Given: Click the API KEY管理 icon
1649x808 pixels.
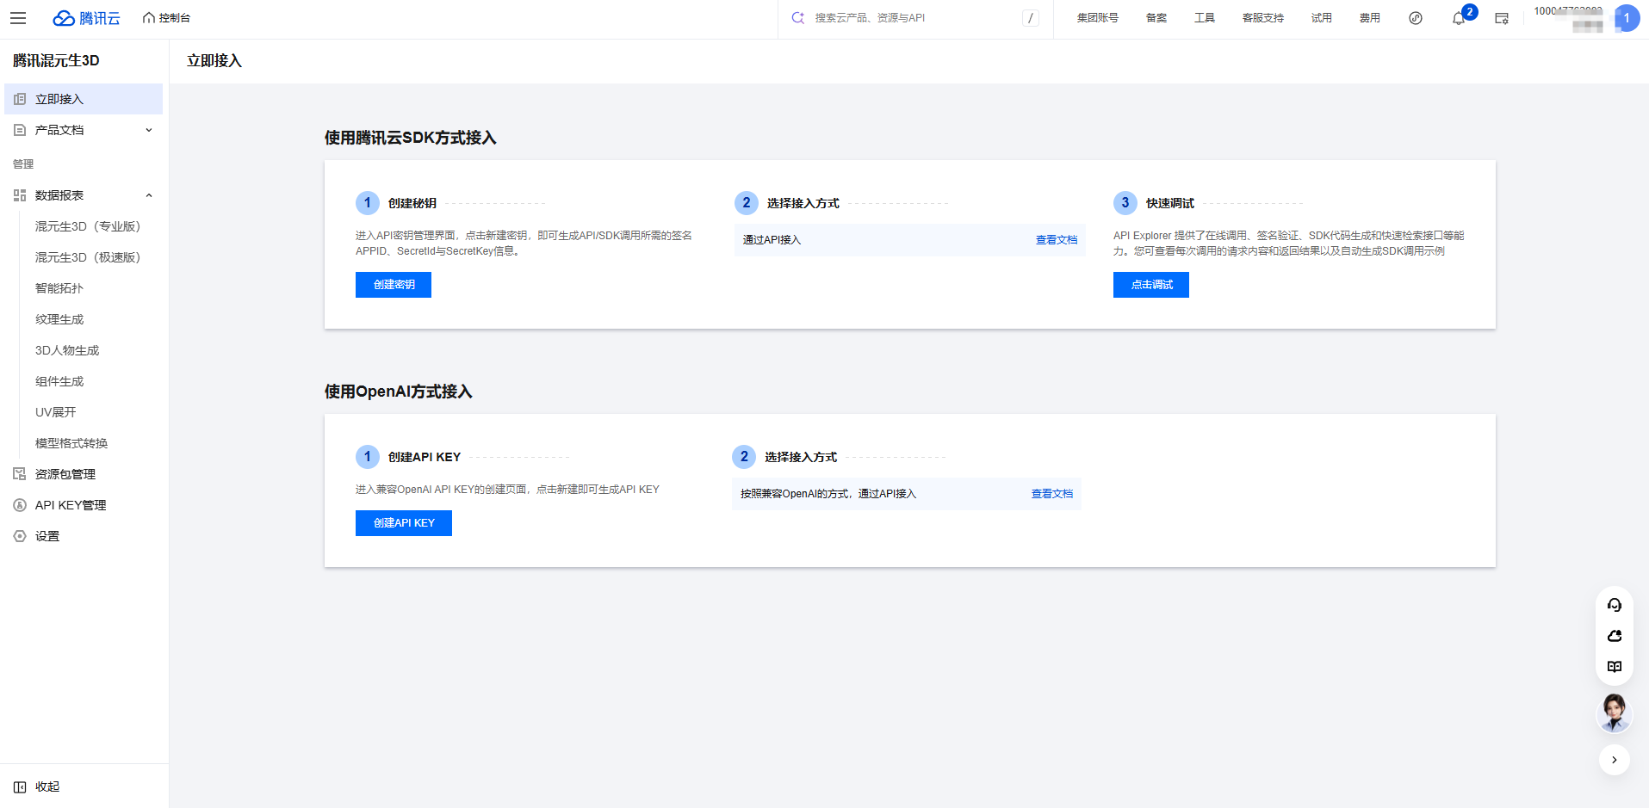Looking at the screenshot, I should pos(20,505).
